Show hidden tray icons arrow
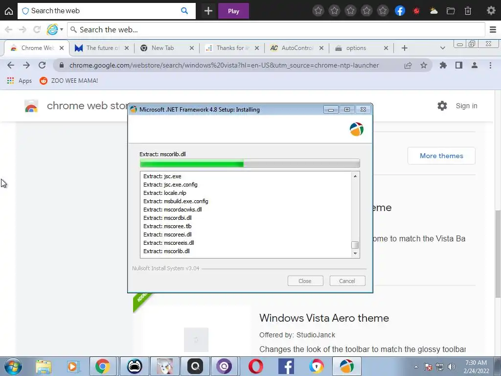This screenshot has width=501, height=376. click(x=416, y=367)
